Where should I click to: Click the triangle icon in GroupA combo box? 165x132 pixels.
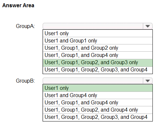[x=148, y=26]
